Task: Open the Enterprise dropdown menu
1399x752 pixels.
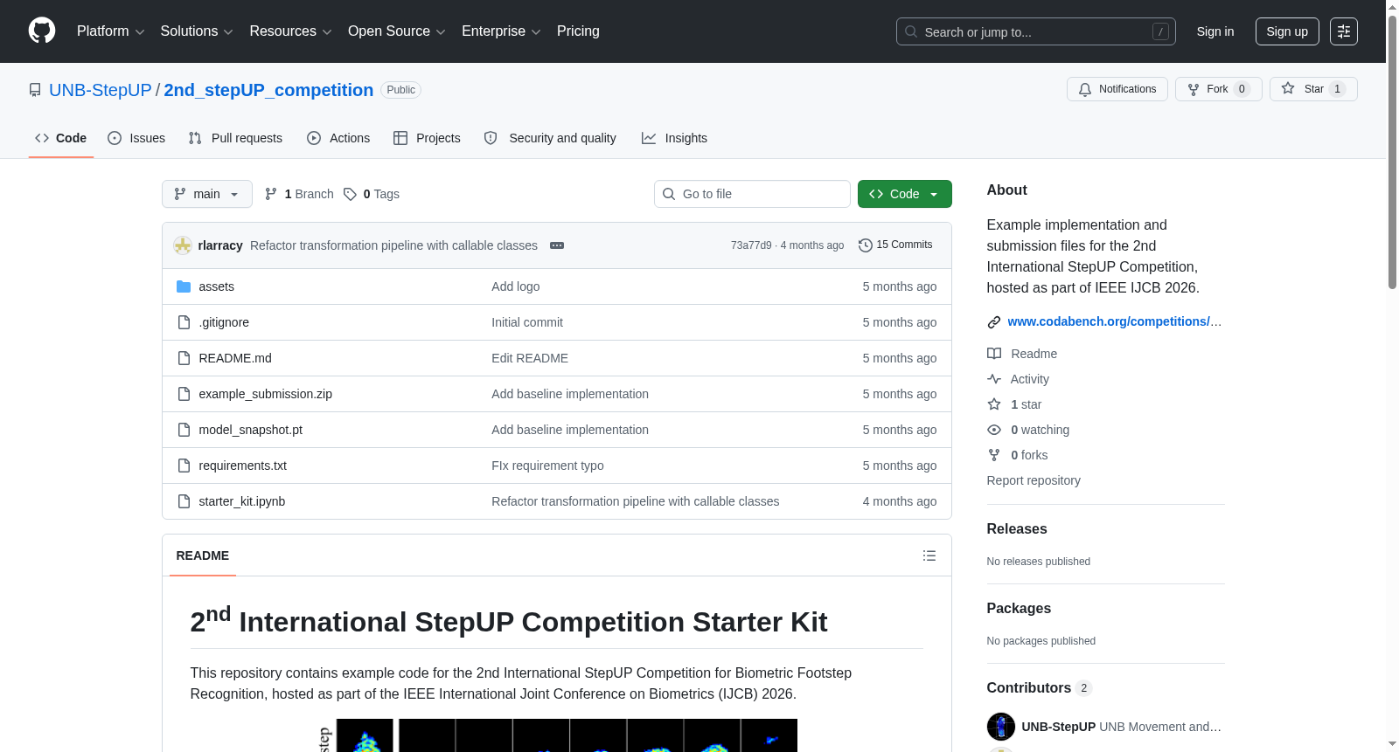Action: click(501, 31)
